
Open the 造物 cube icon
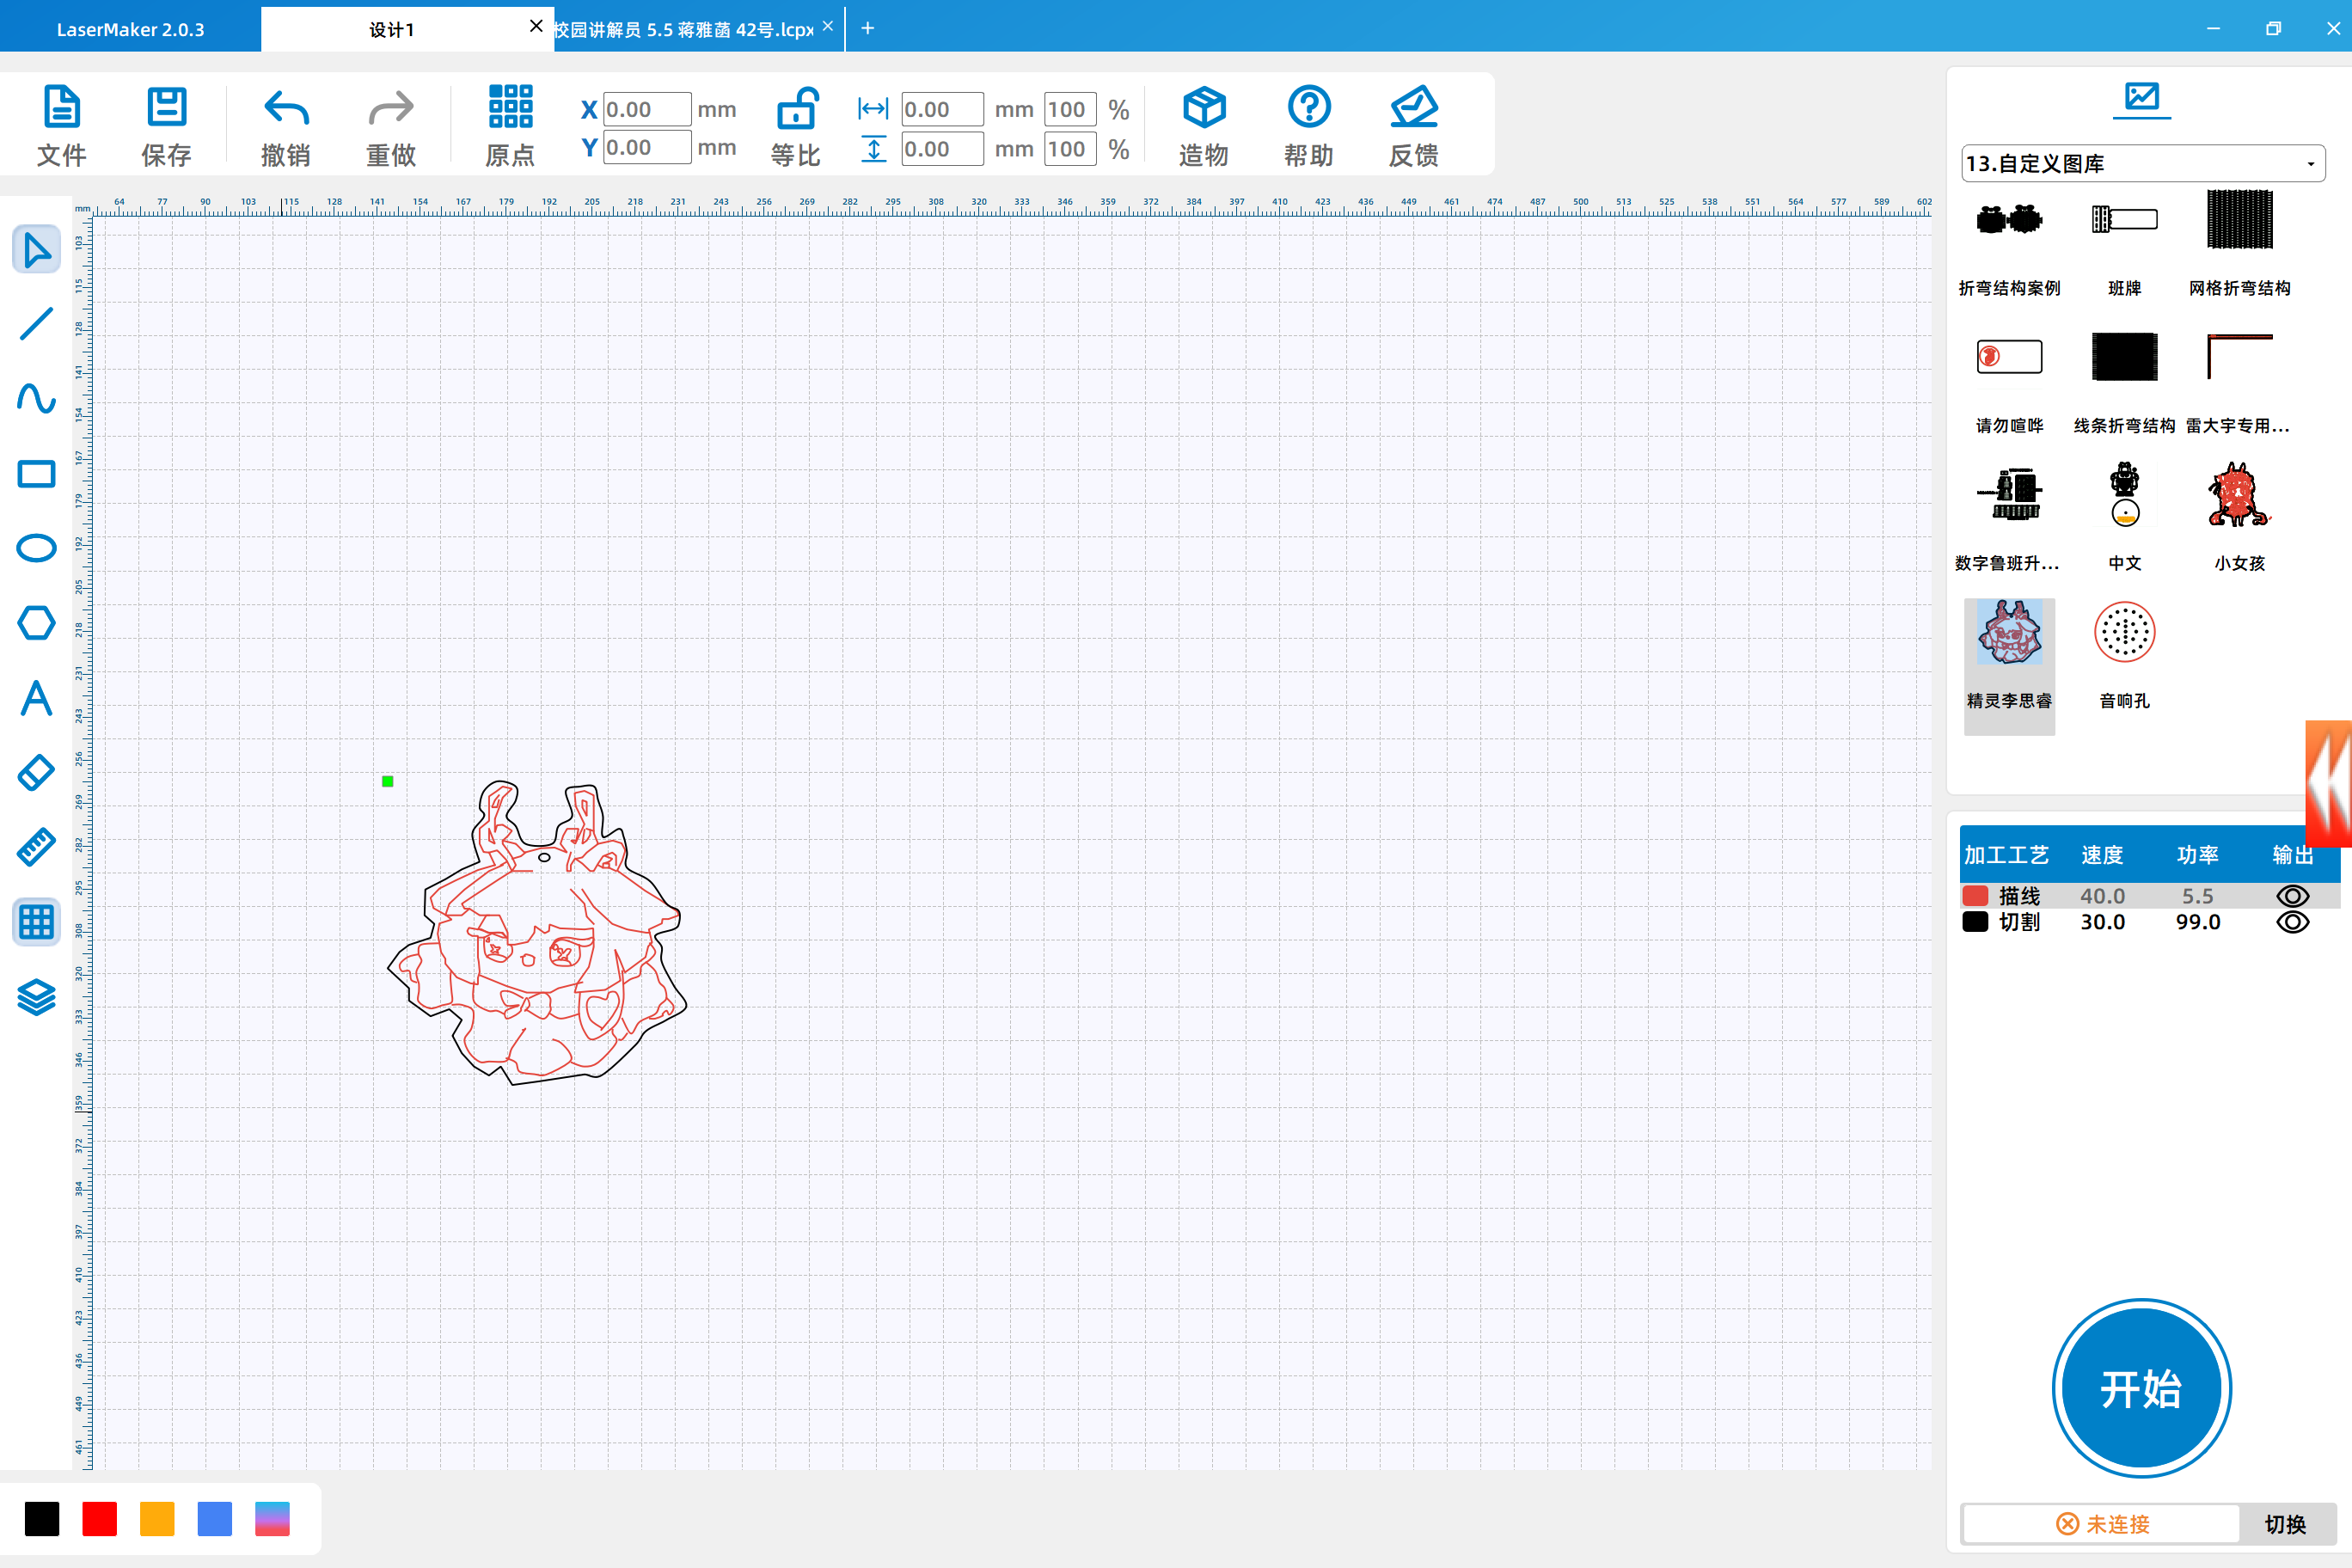[1204, 126]
